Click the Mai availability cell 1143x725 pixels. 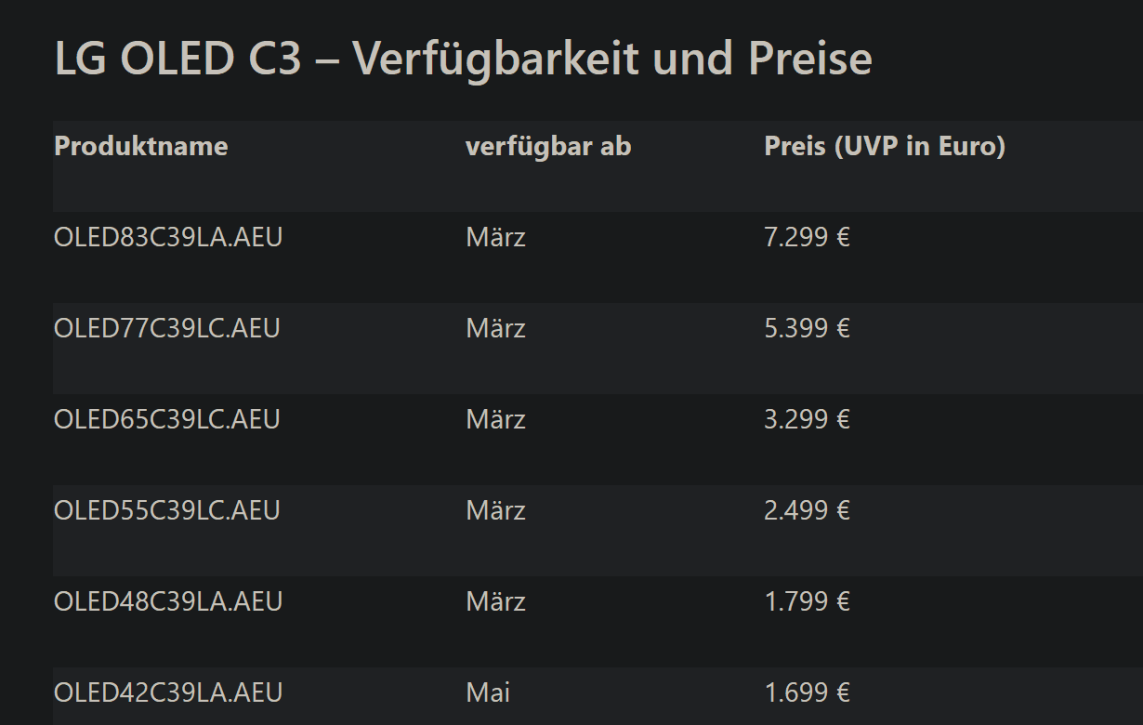pos(488,693)
